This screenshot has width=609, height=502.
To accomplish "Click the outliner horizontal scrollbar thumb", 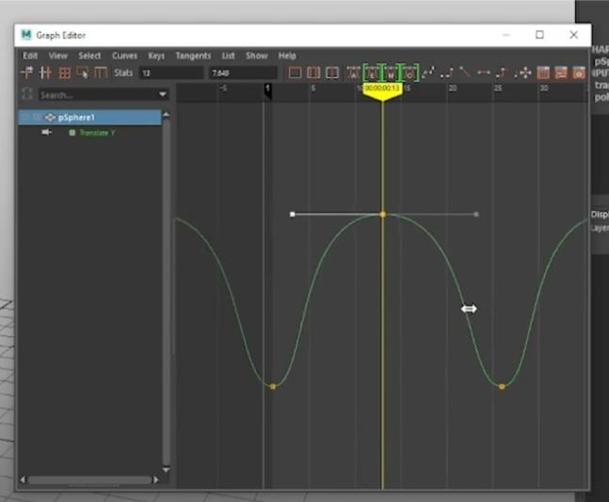I will tap(89, 480).
